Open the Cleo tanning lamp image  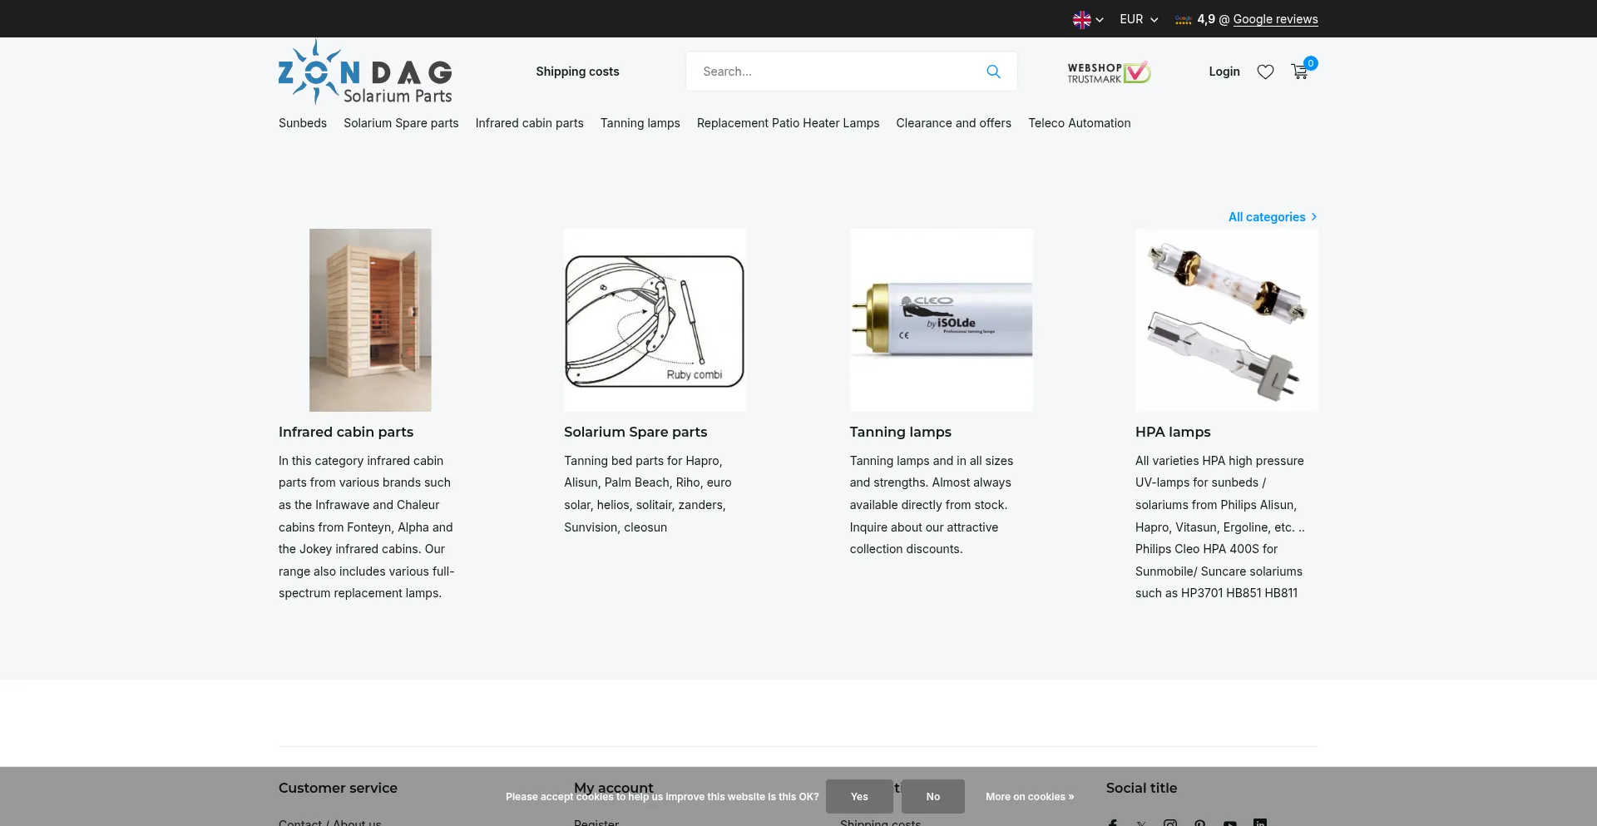point(942,320)
